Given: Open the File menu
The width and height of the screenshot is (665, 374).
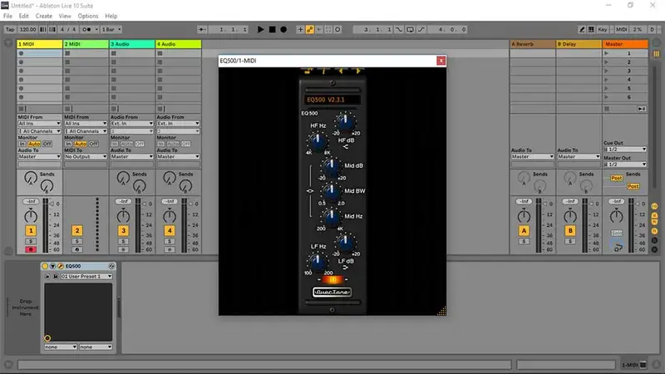Looking at the screenshot, I should [x=7, y=16].
